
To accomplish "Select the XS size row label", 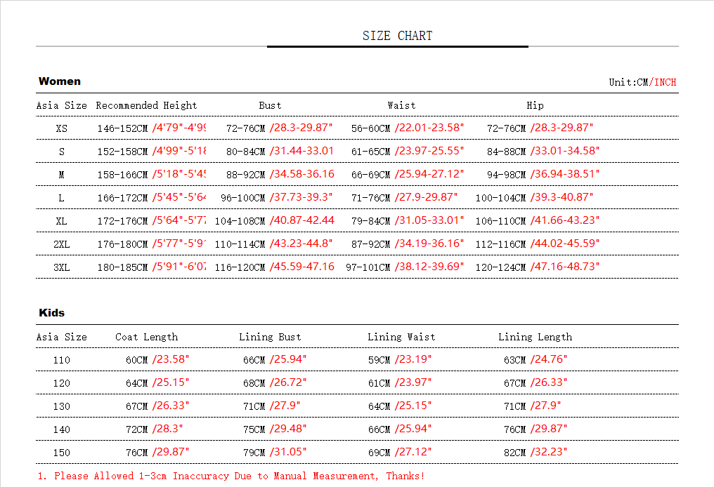I will 62,128.
